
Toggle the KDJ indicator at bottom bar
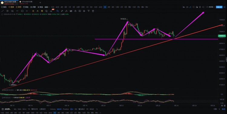pos(72,109)
